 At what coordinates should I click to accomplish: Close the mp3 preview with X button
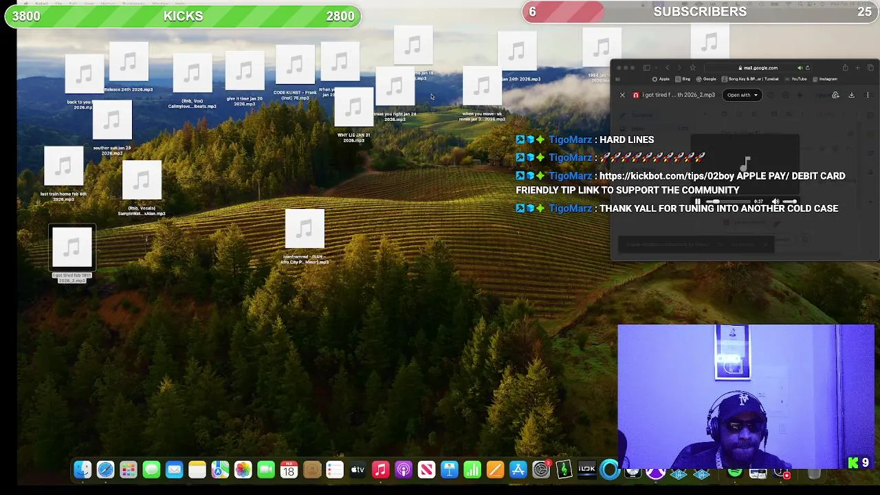click(x=622, y=95)
